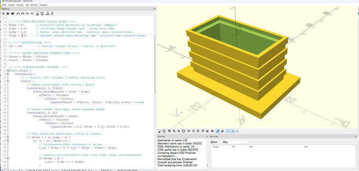
Task: Close the console panel with its X button
Action: click(x=207, y=137)
